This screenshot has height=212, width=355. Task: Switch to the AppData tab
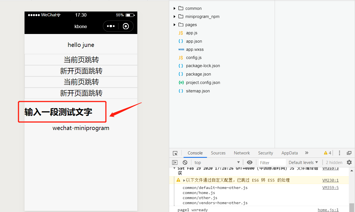click(x=290, y=153)
